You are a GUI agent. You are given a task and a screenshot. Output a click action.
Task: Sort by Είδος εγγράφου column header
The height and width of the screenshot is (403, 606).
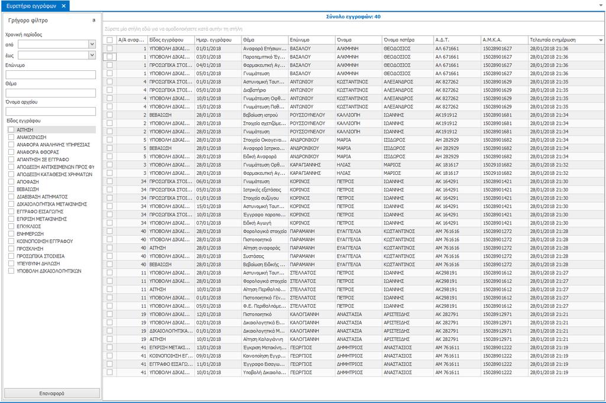pyautogui.click(x=171, y=40)
